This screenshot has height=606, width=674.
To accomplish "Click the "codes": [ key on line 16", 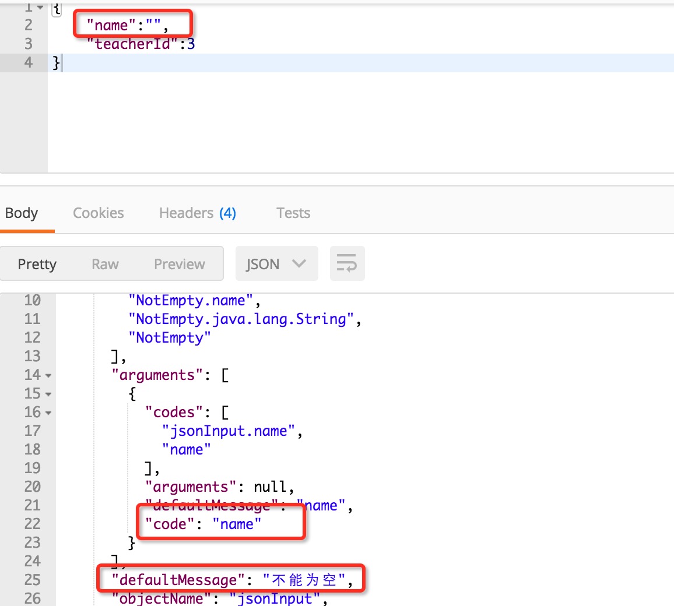I will click(187, 413).
